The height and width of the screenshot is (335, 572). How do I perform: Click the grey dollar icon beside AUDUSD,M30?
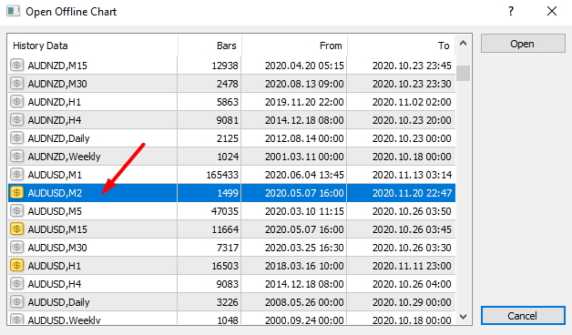(x=16, y=248)
